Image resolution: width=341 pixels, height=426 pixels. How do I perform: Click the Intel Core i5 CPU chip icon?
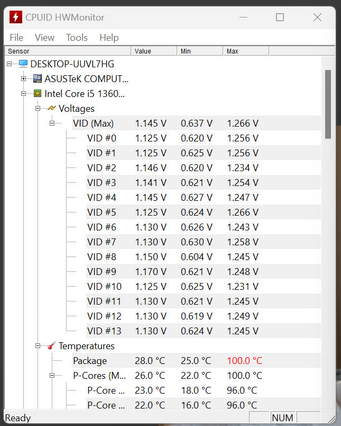[38, 93]
